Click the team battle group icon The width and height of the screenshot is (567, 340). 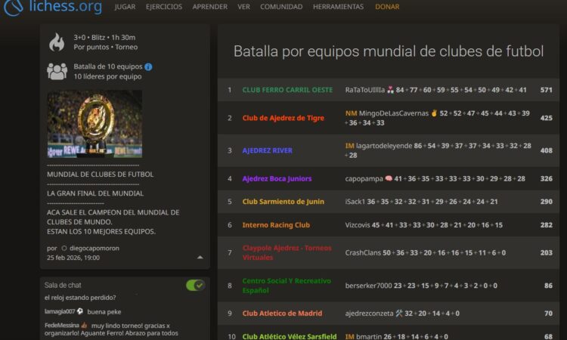click(57, 71)
